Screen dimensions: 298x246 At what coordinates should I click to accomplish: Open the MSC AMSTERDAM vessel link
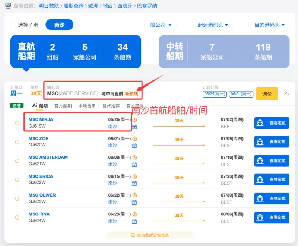click(x=48, y=157)
